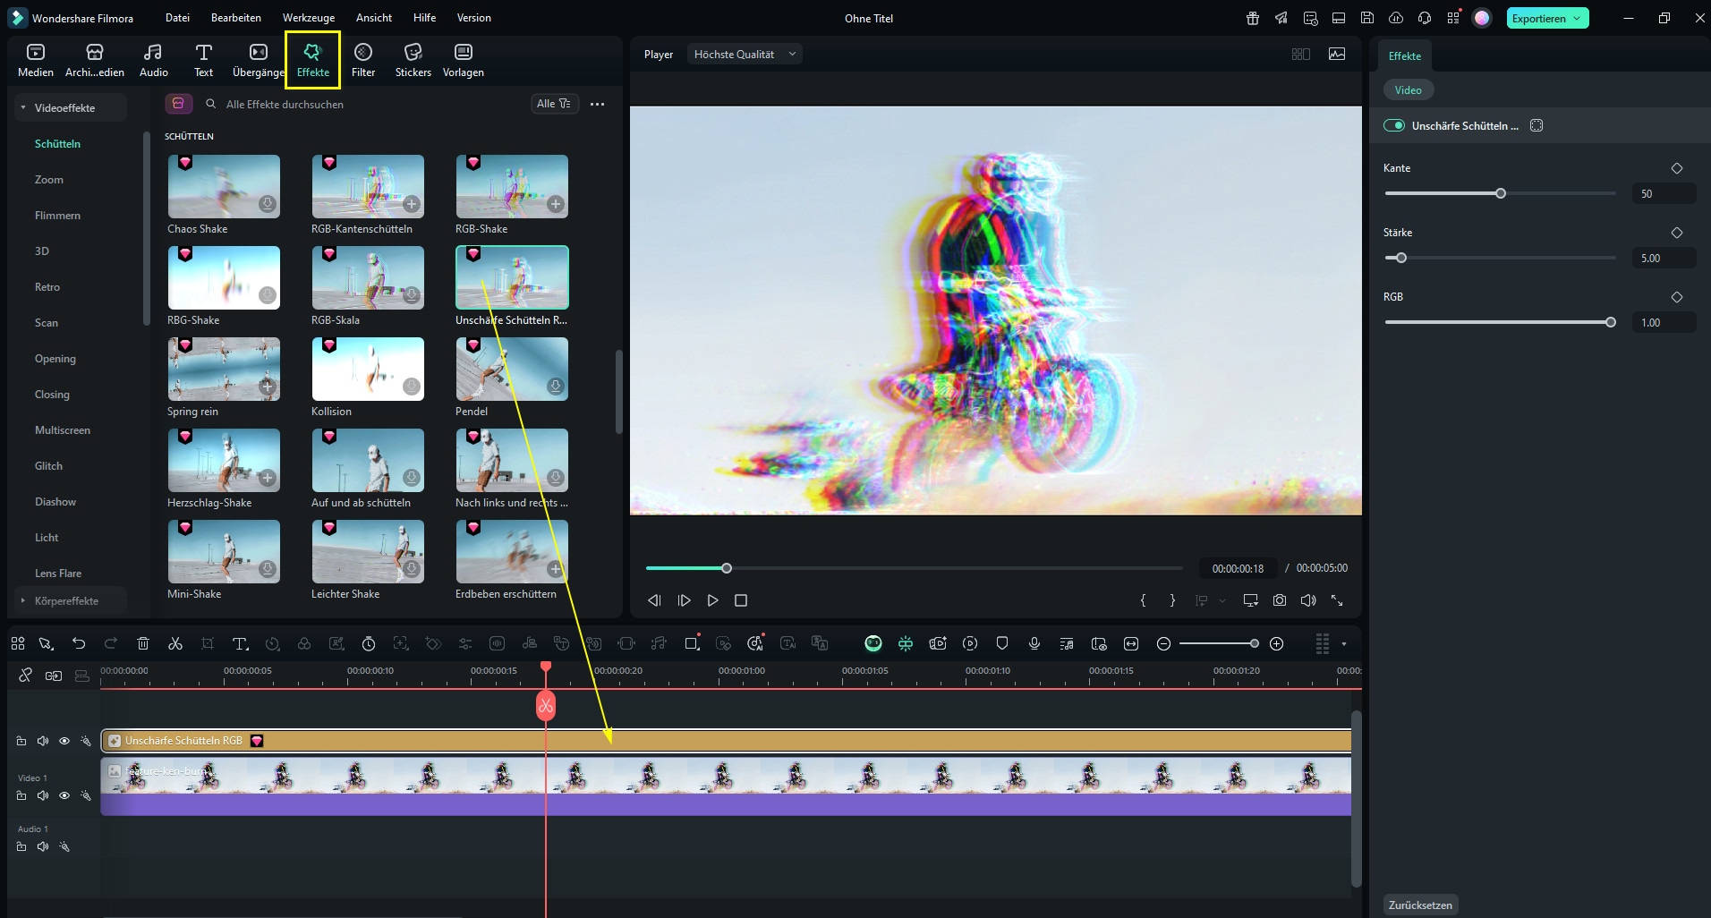1711x918 pixels.
Task: Open the Vorlagen tab
Action: coord(463,60)
